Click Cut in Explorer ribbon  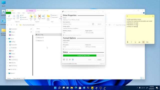[x=22, y=15]
